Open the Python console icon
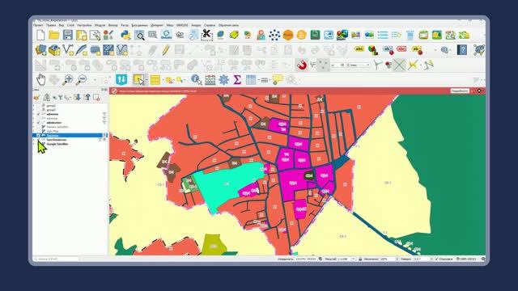This screenshot has width=518, height=291. (125, 35)
